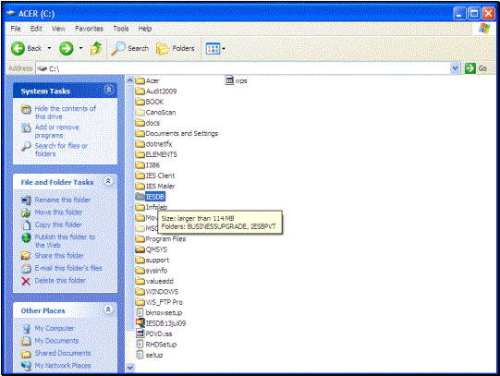Open the Edit menu
Screen dimensions: 500x376
36,29
